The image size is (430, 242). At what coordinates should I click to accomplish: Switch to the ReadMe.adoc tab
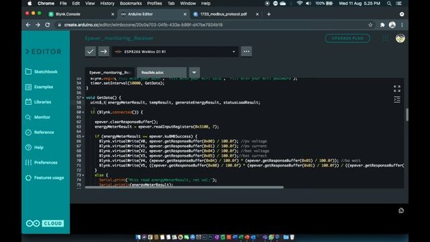click(x=161, y=73)
